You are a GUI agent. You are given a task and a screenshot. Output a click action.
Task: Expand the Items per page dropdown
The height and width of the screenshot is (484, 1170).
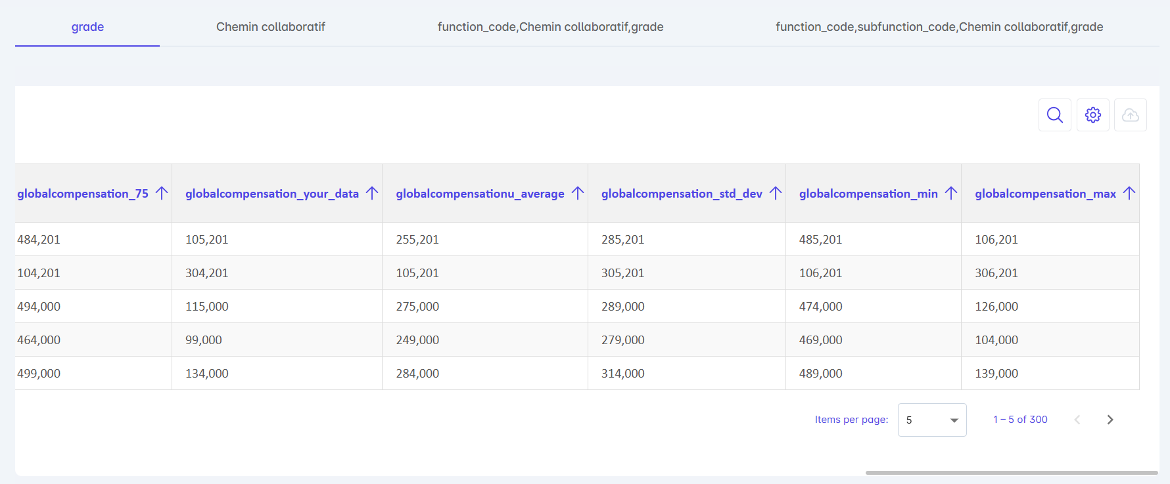[931, 420]
